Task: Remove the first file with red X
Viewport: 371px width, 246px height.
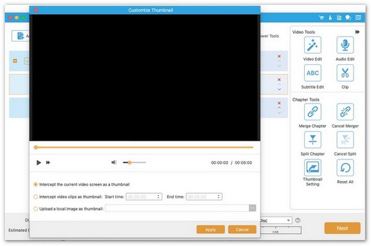Action: [x=279, y=56]
